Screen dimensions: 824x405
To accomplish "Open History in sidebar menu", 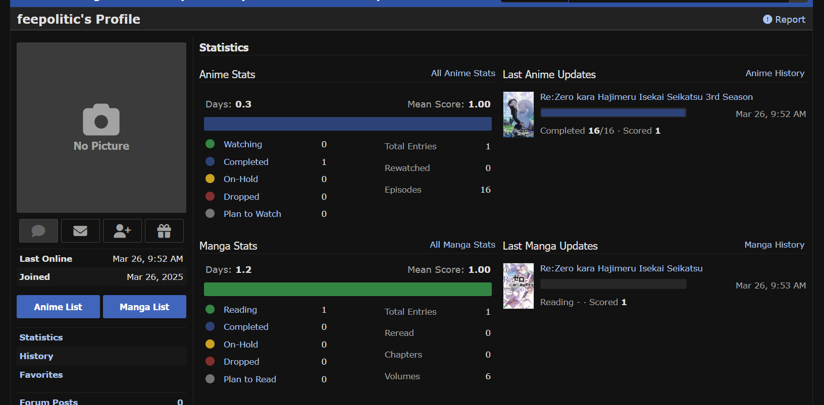I will click(x=36, y=356).
